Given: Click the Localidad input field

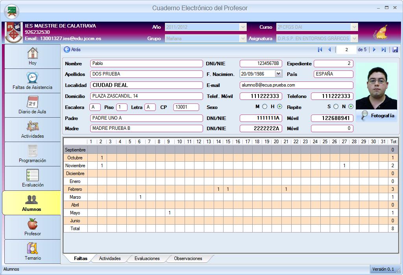Looking at the screenshot, I should tap(146, 85).
